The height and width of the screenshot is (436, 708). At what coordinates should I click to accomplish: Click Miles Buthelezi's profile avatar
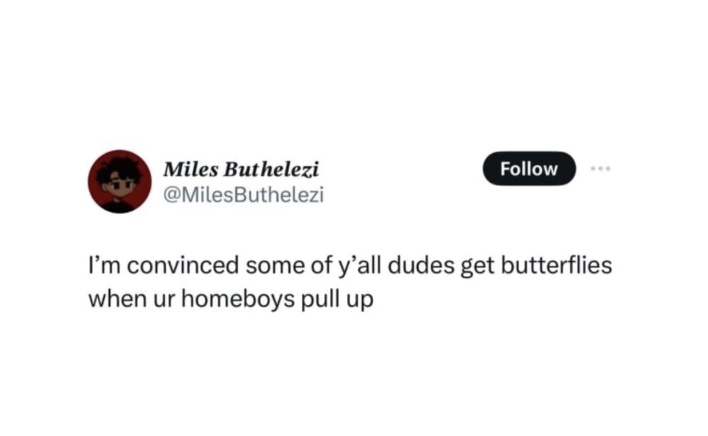120,181
